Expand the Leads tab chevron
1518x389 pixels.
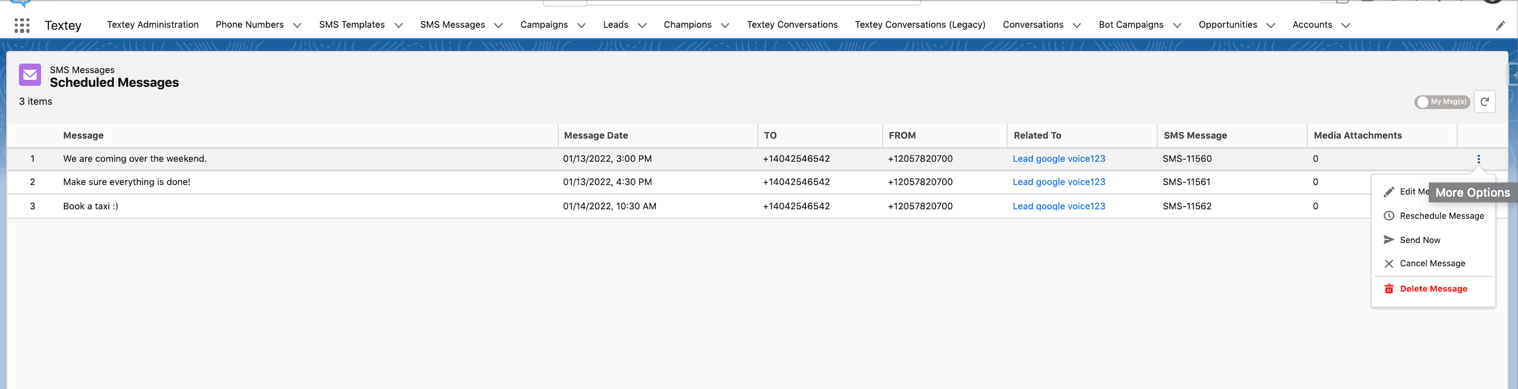click(642, 25)
